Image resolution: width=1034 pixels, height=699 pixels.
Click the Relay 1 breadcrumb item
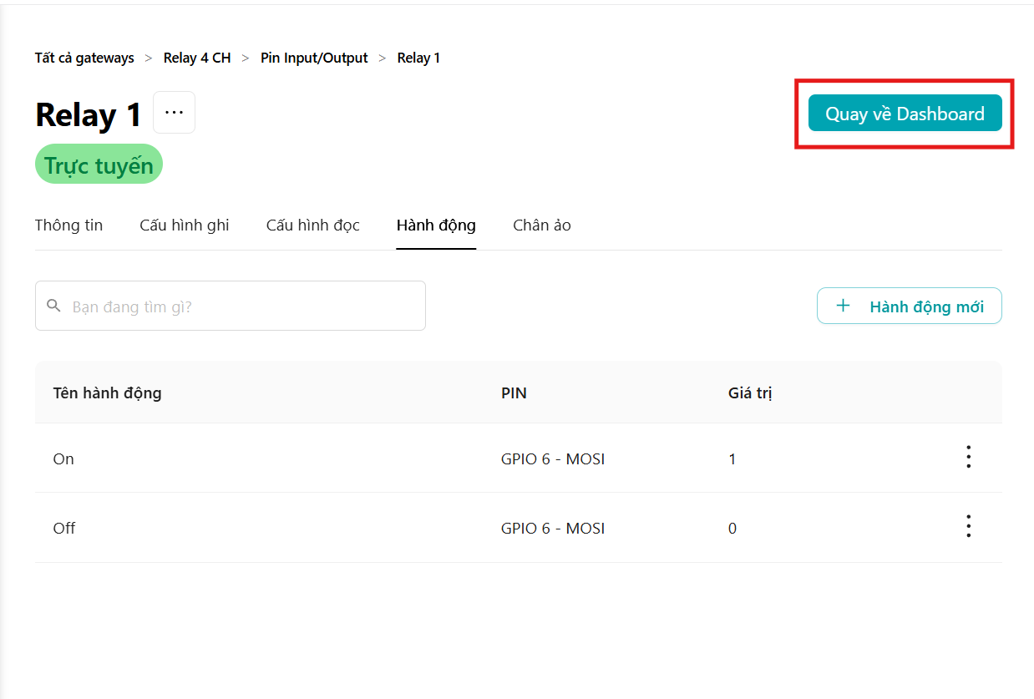(418, 58)
